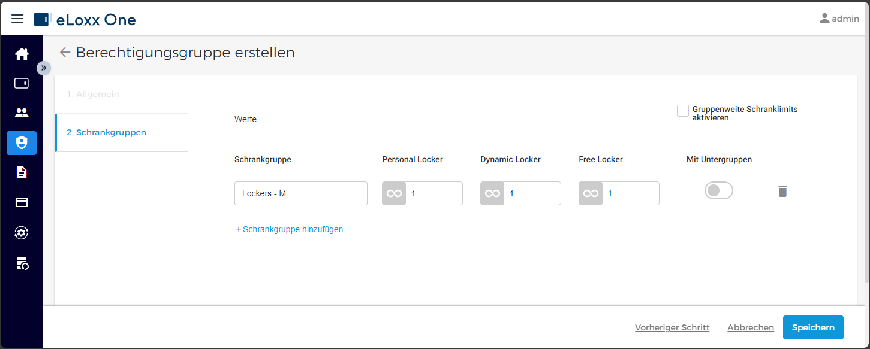Select the permission shield sidebar icon
The width and height of the screenshot is (870, 349).
[22, 143]
